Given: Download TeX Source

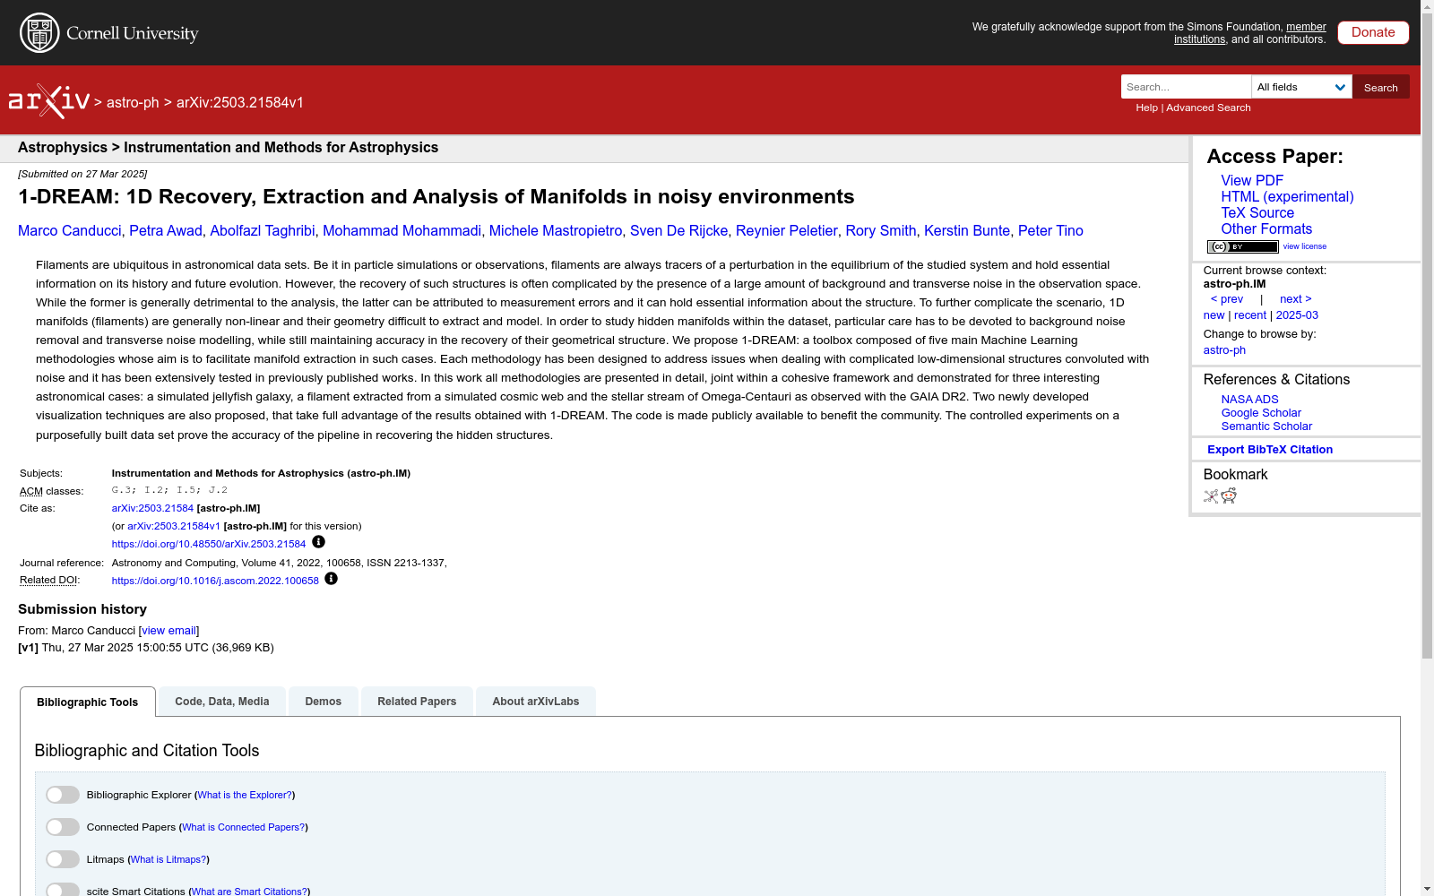Looking at the screenshot, I should click(1257, 212).
